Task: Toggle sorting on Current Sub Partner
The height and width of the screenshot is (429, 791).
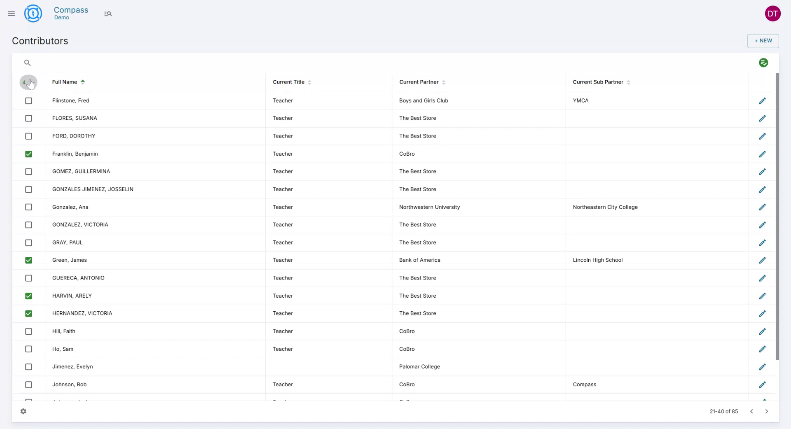Action: [x=628, y=82]
